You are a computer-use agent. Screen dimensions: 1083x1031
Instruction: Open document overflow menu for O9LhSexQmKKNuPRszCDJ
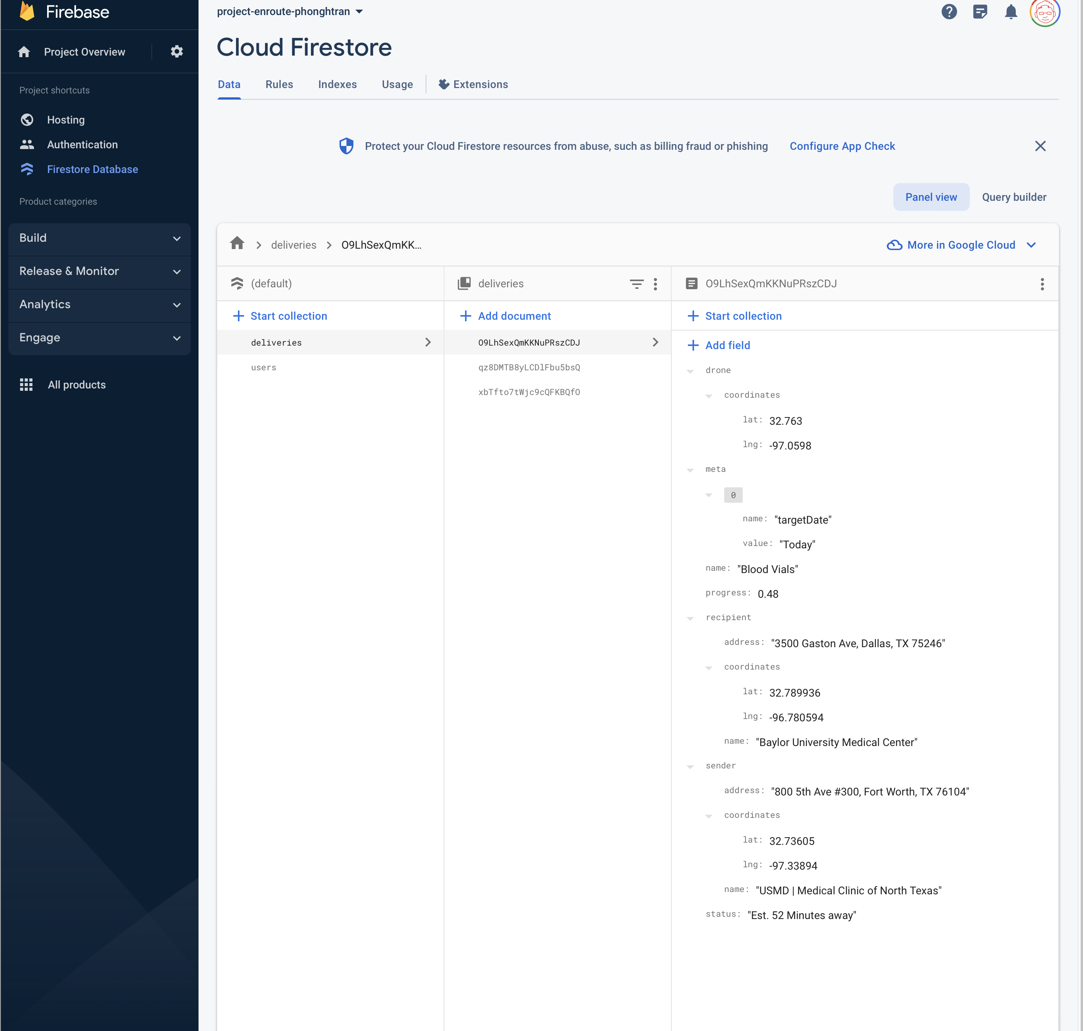coord(1042,284)
